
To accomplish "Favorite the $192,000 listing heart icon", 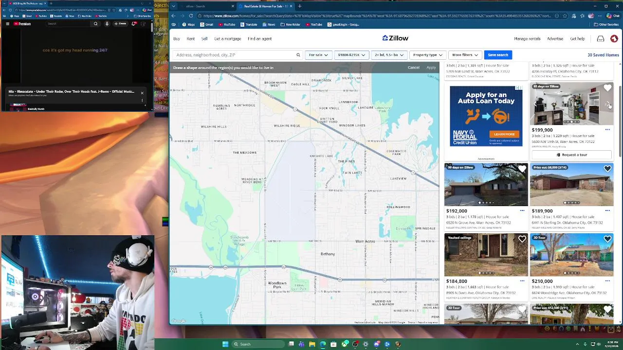I will click(522, 169).
